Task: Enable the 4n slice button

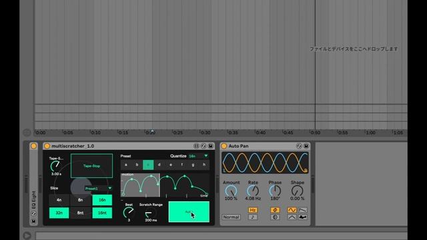Action: click(59, 200)
